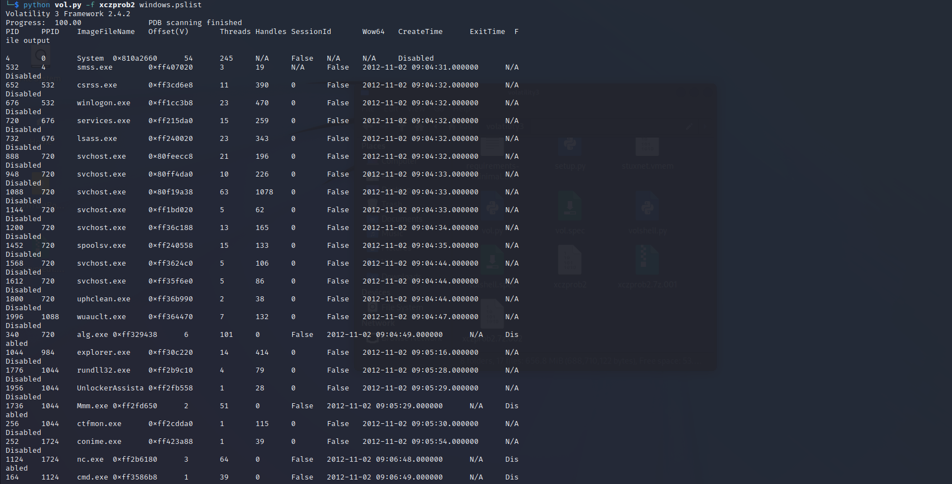Click 'windows.pslist' plugin name in command
The width and height of the screenshot is (952, 484).
point(171,5)
